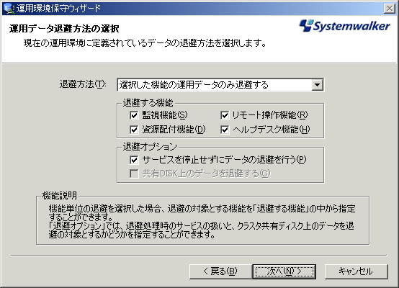Disable サービスを停止せずにデータの退避を行う(P)
Screen dimensions: 399x288
coord(134,160)
